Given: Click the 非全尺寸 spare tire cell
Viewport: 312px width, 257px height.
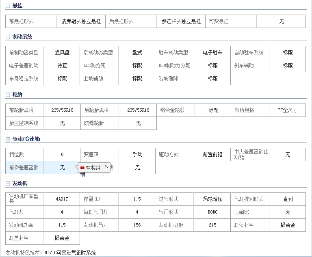Looking at the screenshot, I should pos(288,110).
